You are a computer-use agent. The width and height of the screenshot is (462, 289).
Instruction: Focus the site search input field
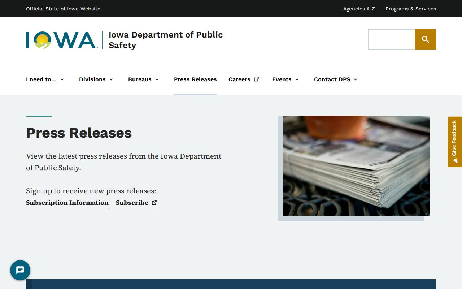click(x=392, y=39)
